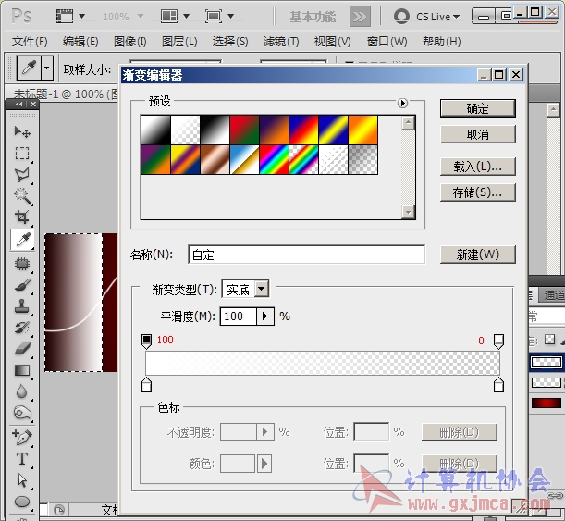This screenshot has width=565, height=521.
Task: Select the left color stop below gradient
Action: pos(147,385)
